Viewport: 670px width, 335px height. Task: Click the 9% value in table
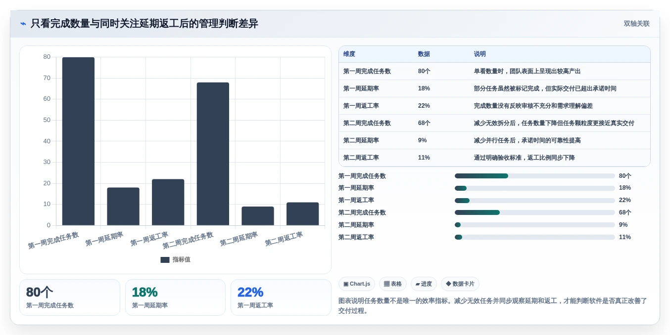pos(423,140)
